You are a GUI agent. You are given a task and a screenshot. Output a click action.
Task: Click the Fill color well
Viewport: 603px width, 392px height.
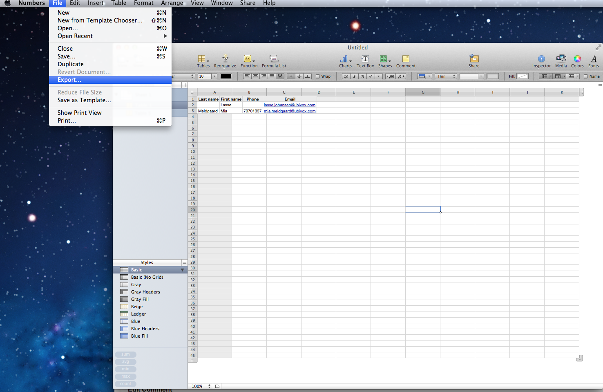coord(523,76)
